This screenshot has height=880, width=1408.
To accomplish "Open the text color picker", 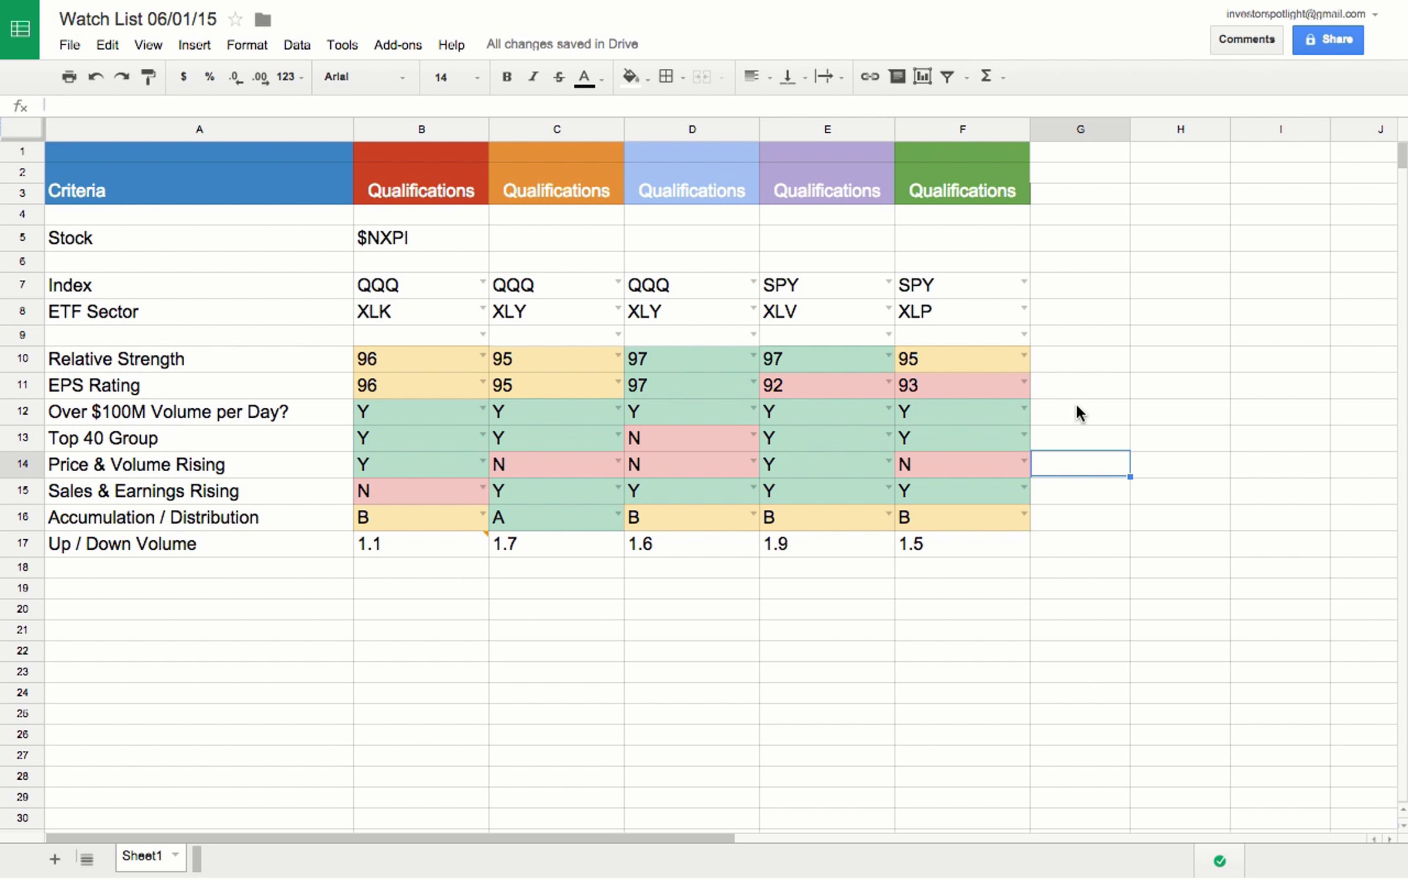I will tap(584, 77).
